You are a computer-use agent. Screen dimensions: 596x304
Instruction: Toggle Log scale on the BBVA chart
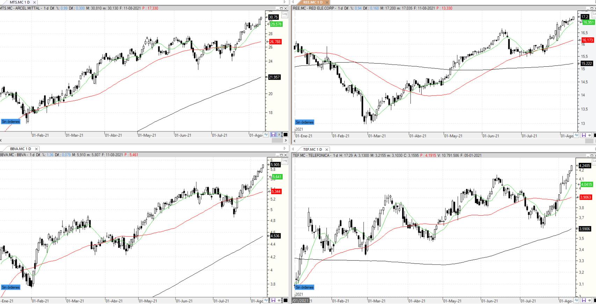[285, 161]
